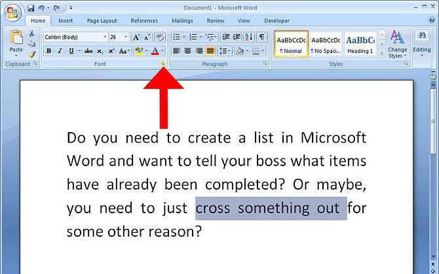Align text left
439x274 pixels.
(x=176, y=51)
